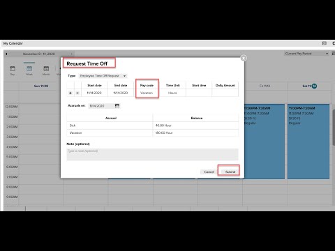The image size is (335, 251).
Task: Add a new time off row with plus icon
Action: [x=70, y=93]
